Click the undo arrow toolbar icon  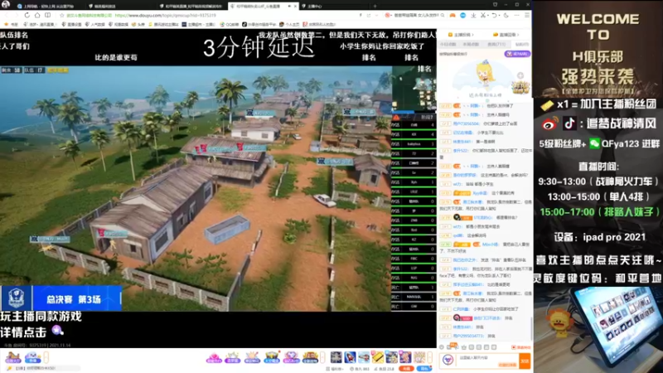[x=494, y=15]
